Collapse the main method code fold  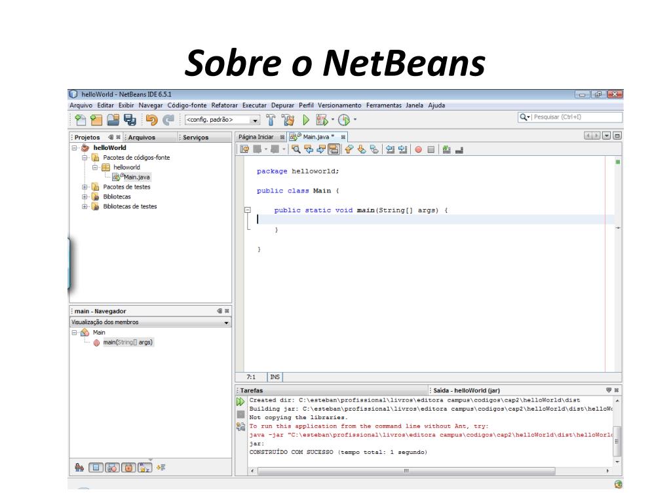point(247,210)
